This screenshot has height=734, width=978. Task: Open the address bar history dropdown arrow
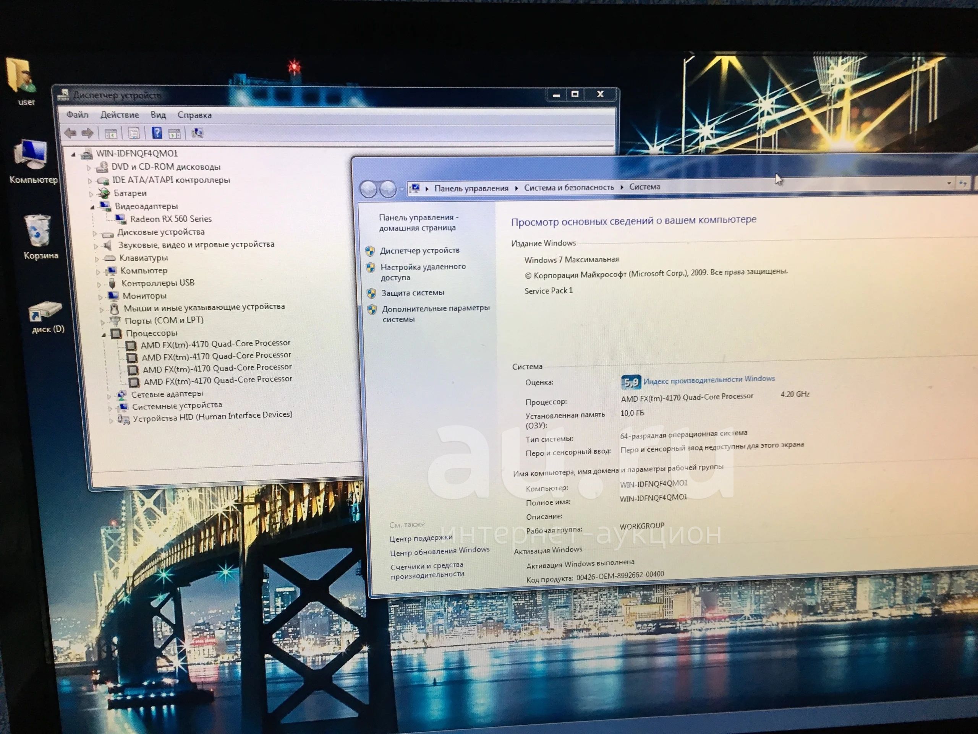click(x=949, y=183)
